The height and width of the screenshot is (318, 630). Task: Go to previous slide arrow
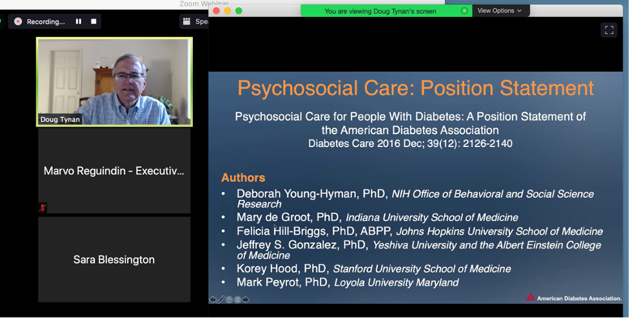[x=213, y=299]
